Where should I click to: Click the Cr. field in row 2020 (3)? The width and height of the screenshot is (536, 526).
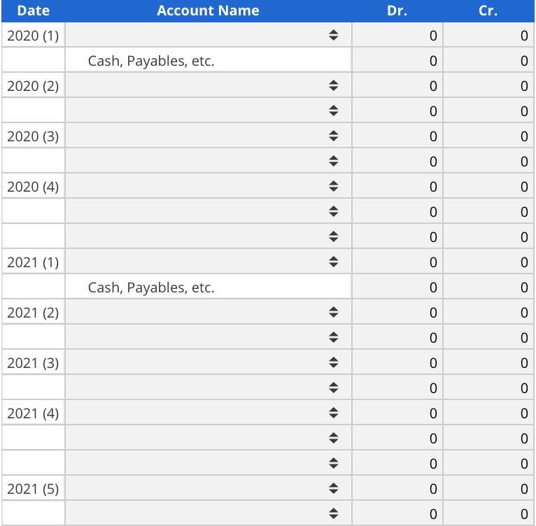tap(488, 136)
